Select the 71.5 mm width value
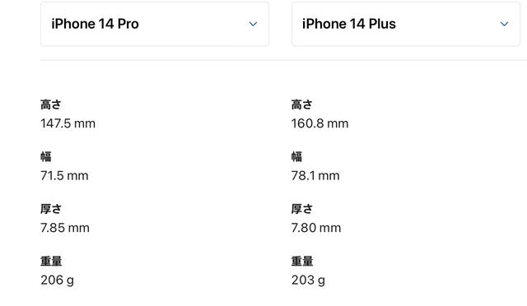Image resolution: width=527 pixels, height=306 pixels. [x=64, y=176]
